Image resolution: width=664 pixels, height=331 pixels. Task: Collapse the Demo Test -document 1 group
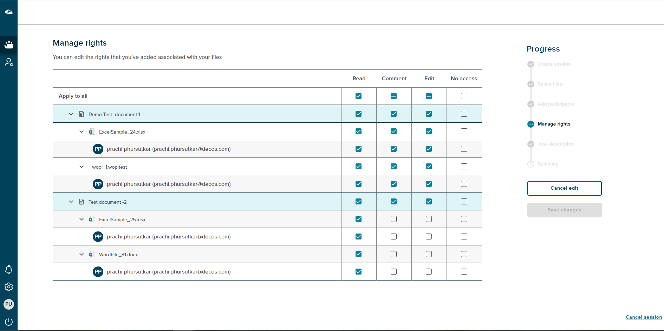click(71, 114)
